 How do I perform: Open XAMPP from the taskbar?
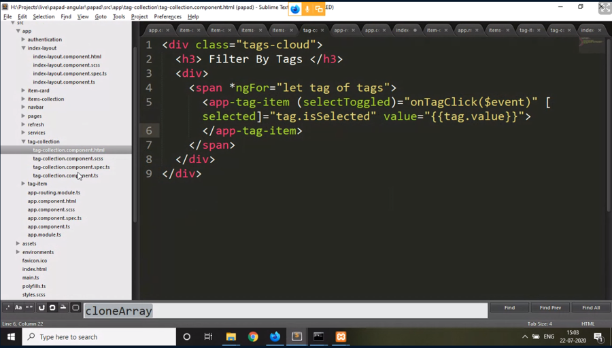pyautogui.click(x=341, y=336)
